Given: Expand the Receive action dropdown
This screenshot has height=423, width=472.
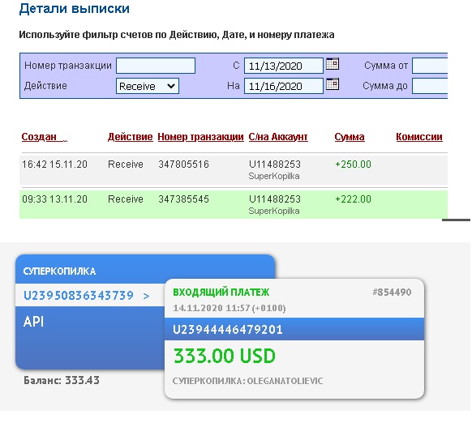Looking at the screenshot, I should [148, 86].
